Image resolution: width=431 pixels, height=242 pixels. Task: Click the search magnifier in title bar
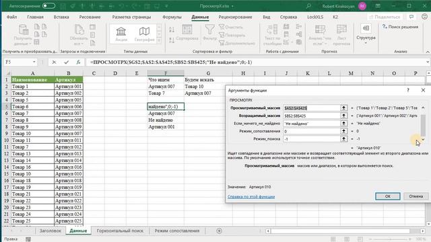(x=308, y=6)
